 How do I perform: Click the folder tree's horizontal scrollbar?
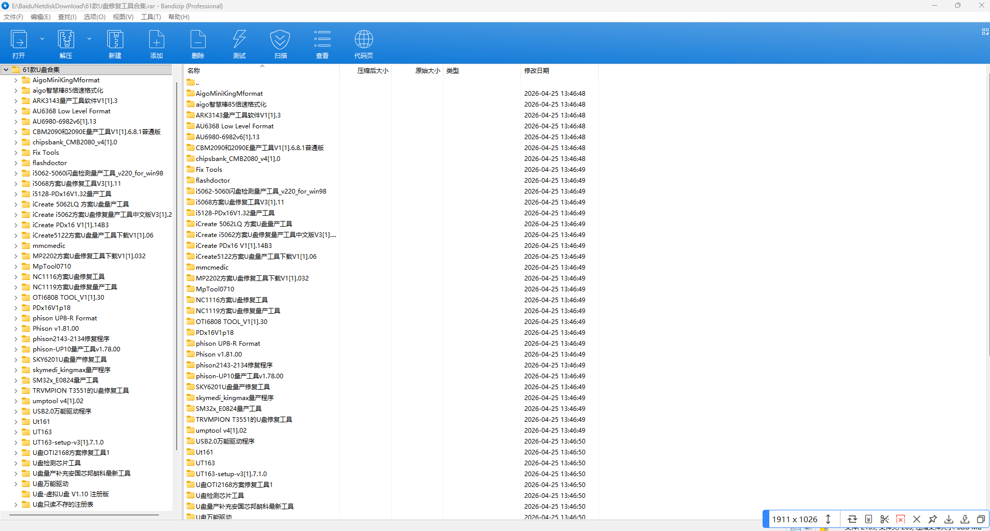point(84,515)
